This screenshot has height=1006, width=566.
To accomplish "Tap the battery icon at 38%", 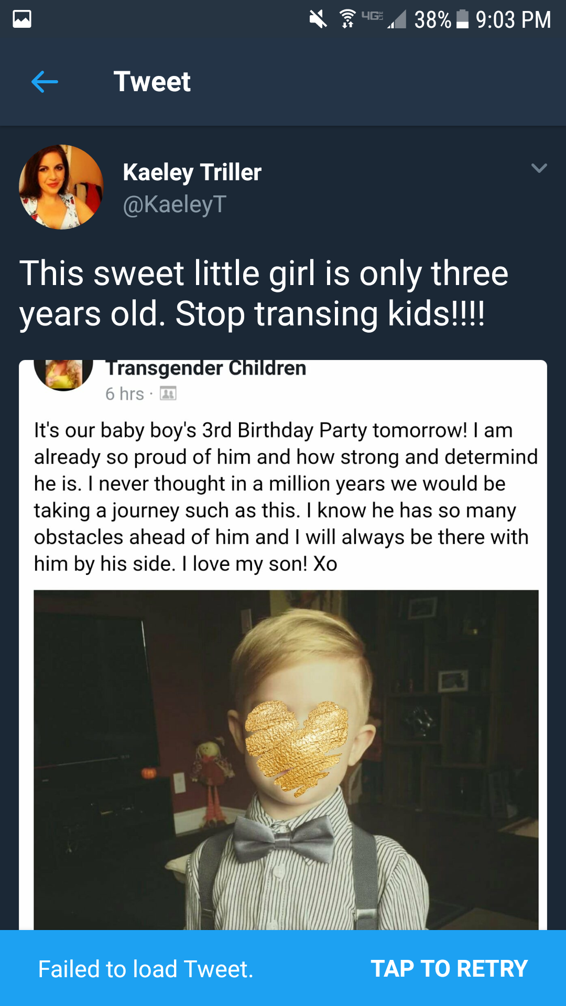I will 462,19.
